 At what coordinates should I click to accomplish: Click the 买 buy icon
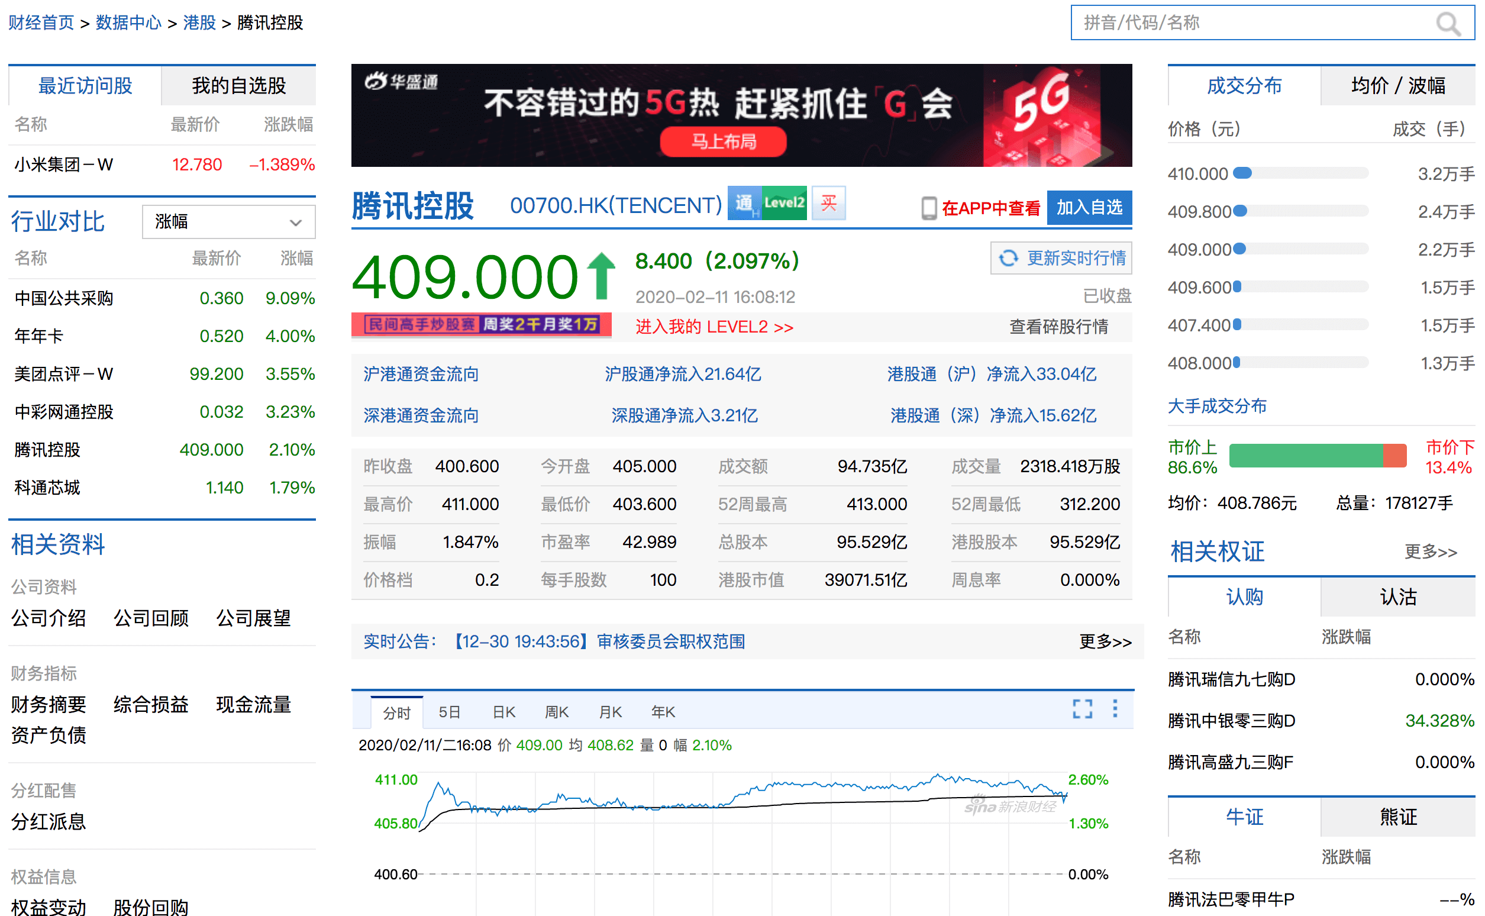point(828,203)
